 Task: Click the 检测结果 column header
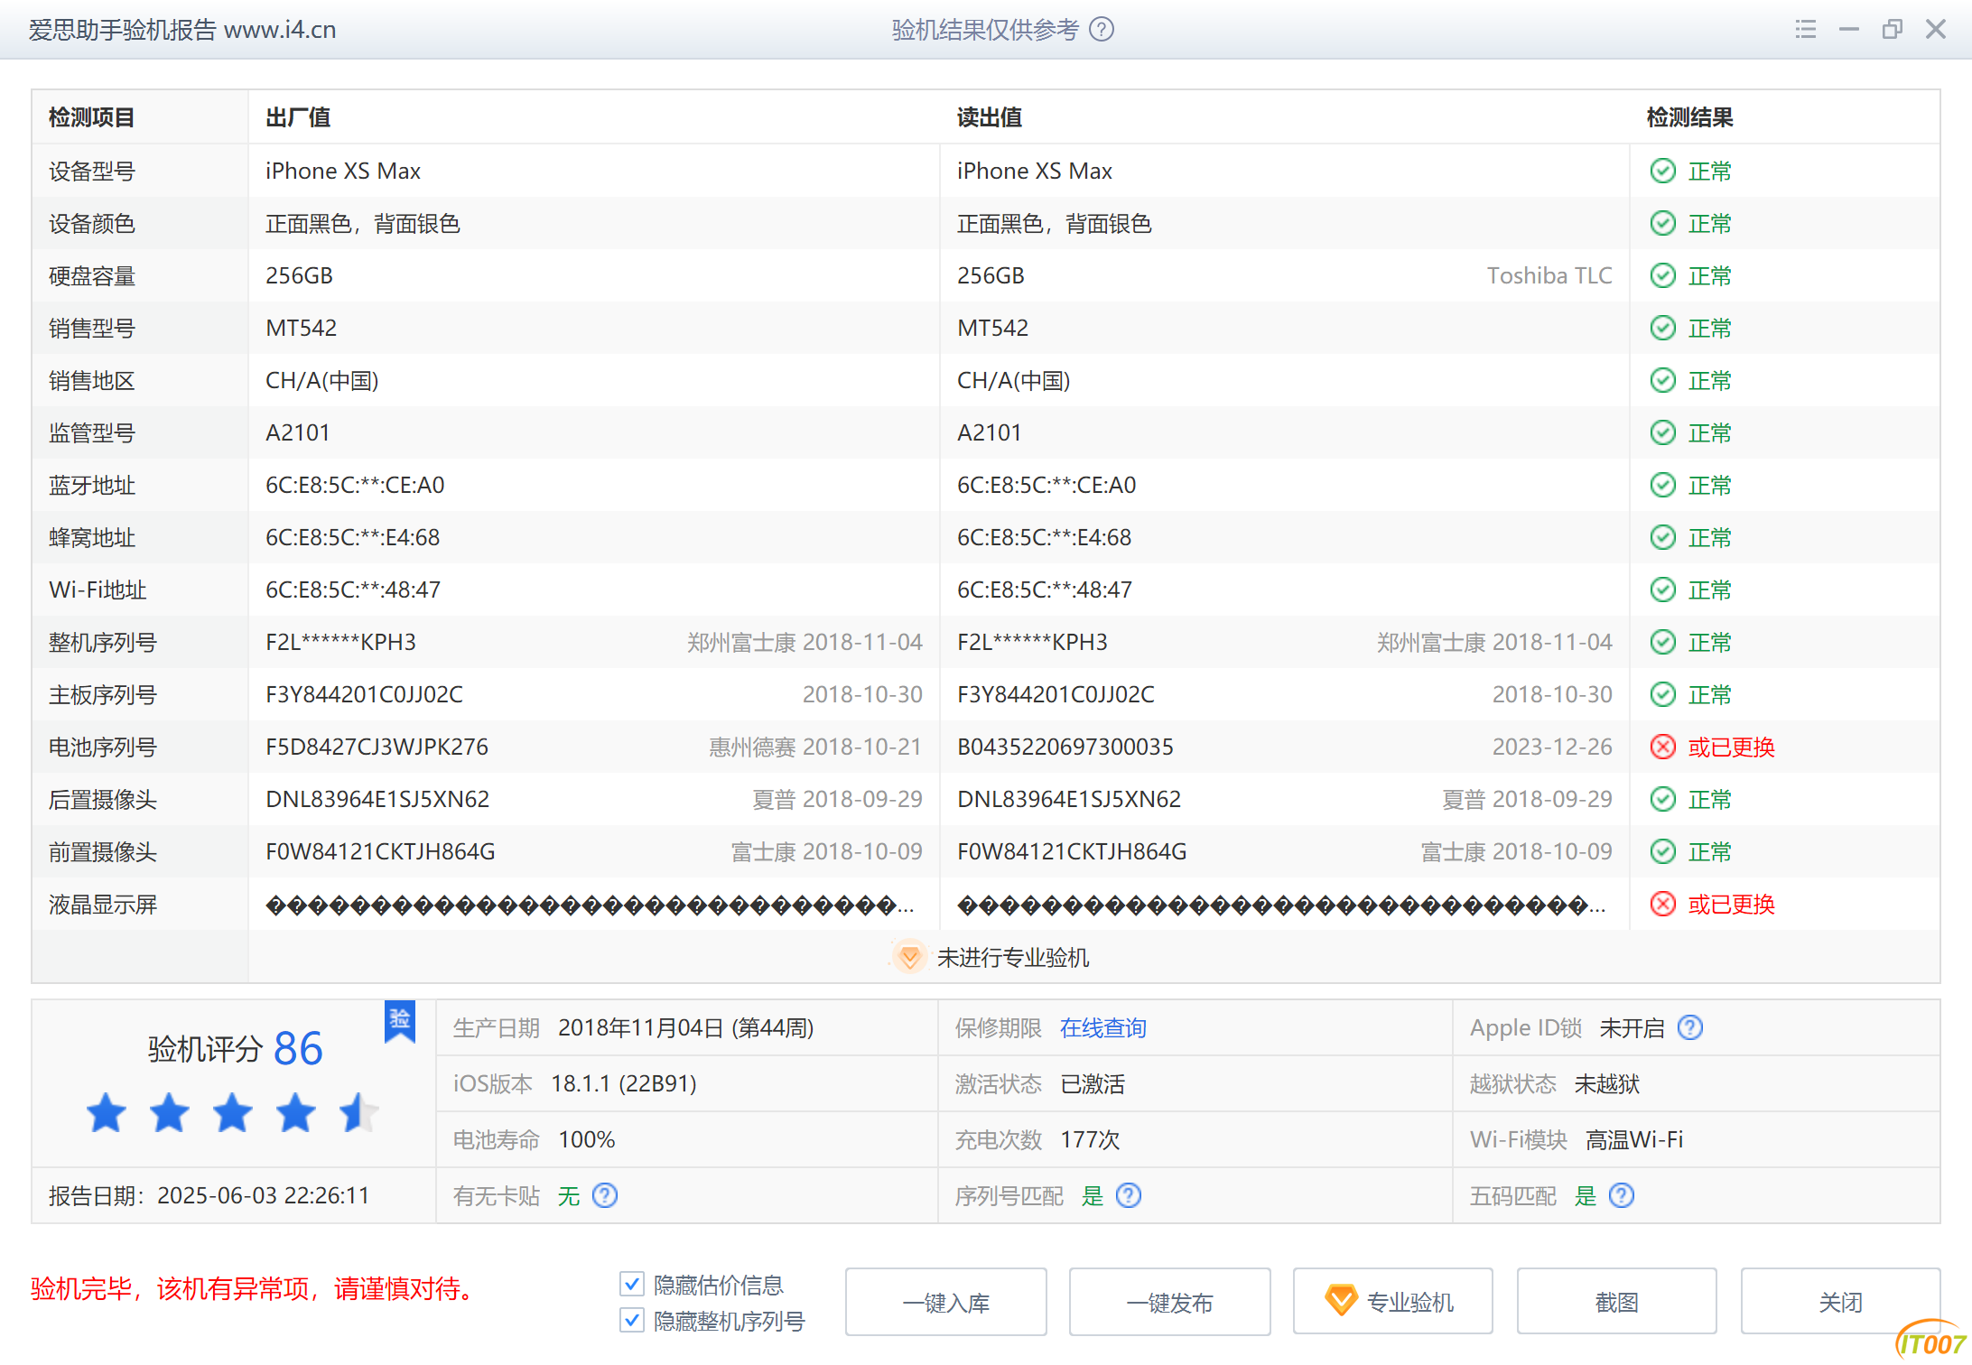(x=1689, y=117)
